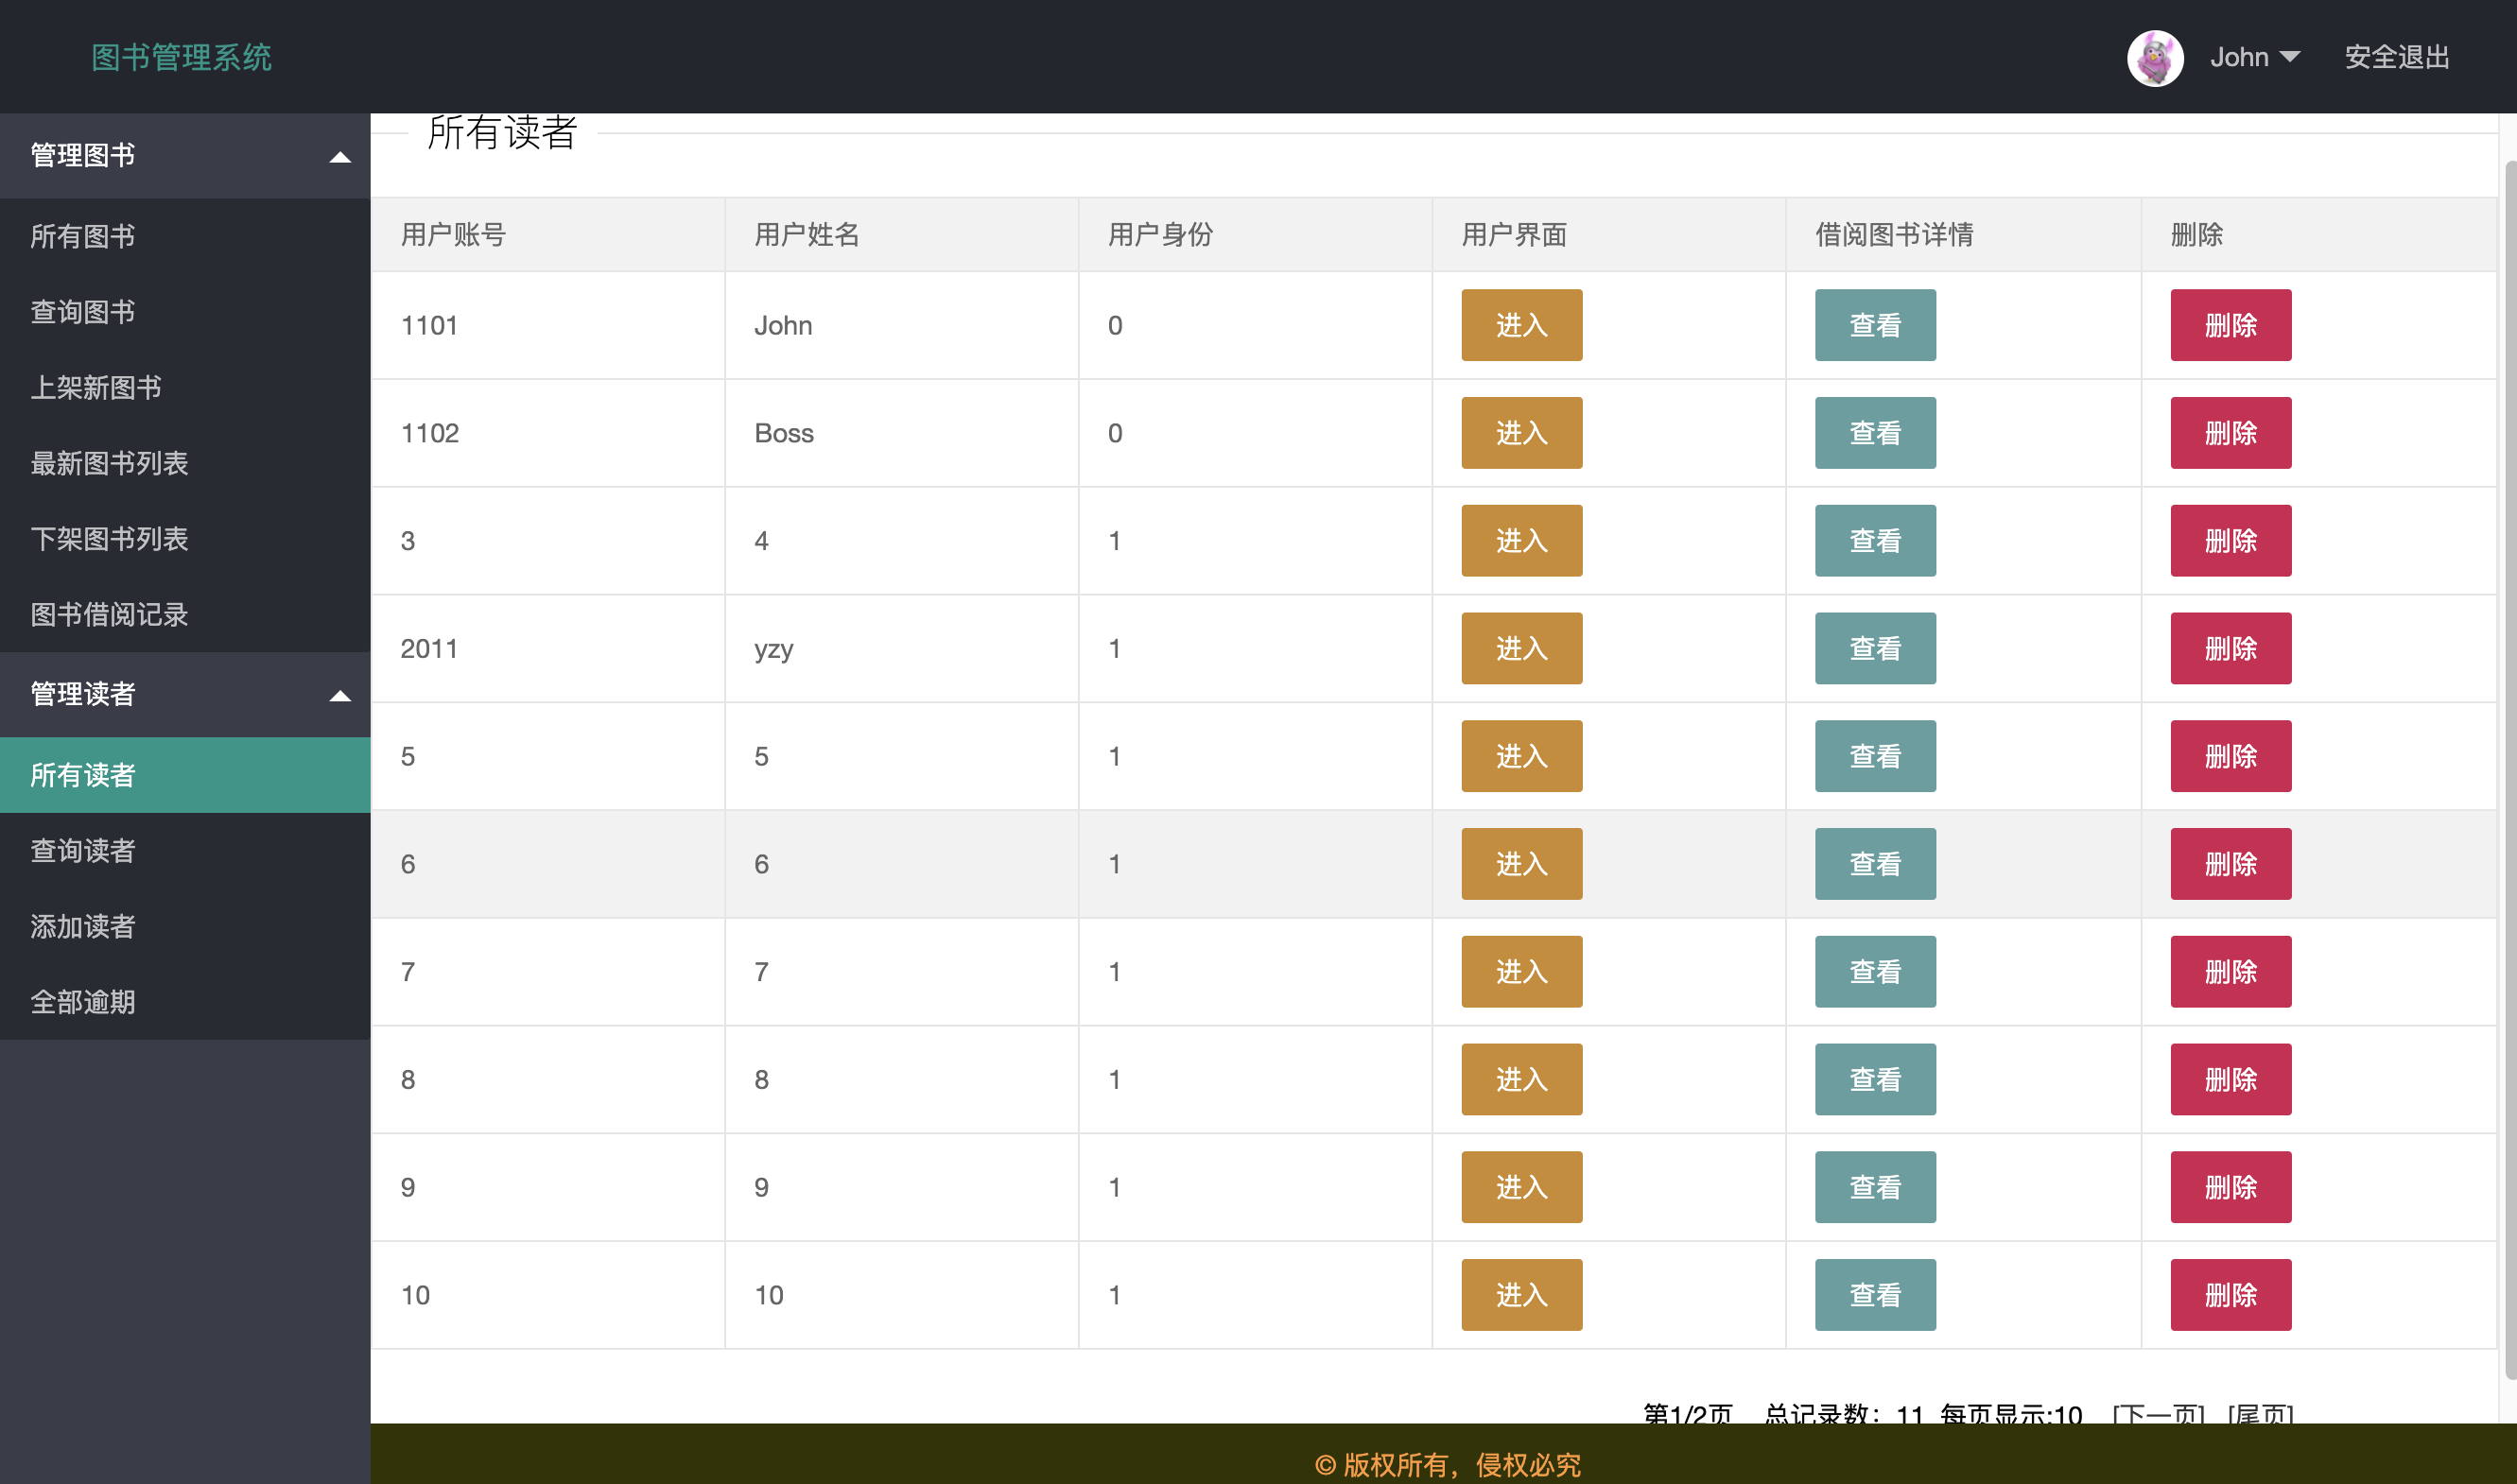Click 删除 for user account 5
Image resolution: width=2517 pixels, height=1484 pixels.
point(2230,756)
